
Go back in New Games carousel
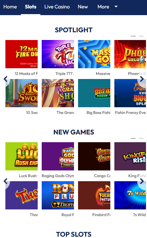coord(5,181)
